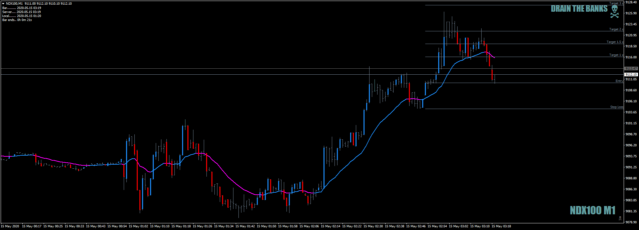This screenshot has width=639, height=230.
Task: Select the 'Stop Loss' line label
Action: tap(617, 107)
